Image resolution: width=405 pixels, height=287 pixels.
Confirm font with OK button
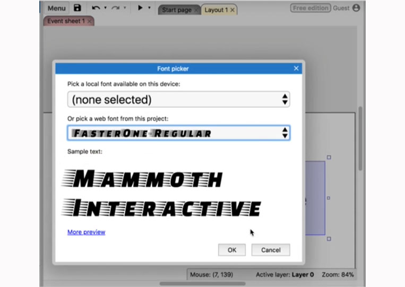coord(231,250)
